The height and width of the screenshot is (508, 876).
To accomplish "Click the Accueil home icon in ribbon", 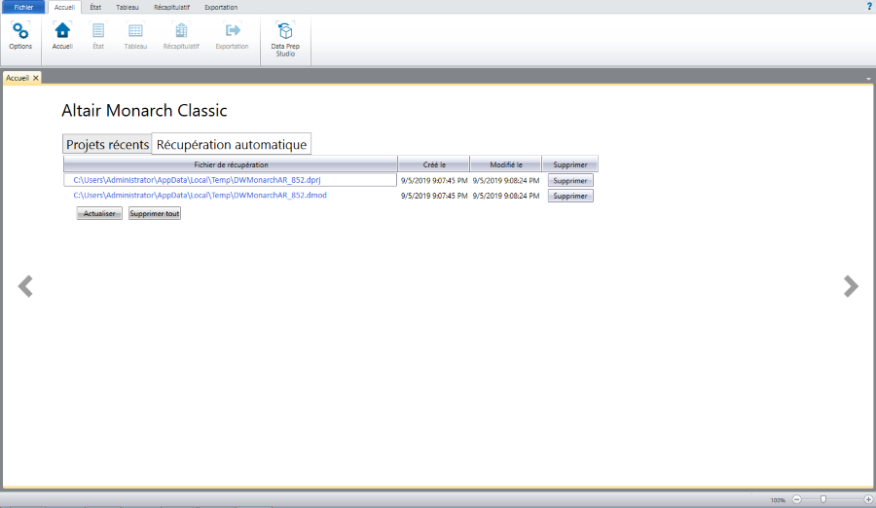I will (x=62, y=31).
